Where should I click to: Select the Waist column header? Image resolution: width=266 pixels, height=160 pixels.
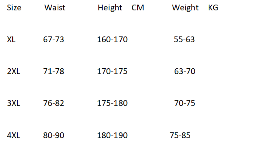pyautogui.click(x=55, y=8)
